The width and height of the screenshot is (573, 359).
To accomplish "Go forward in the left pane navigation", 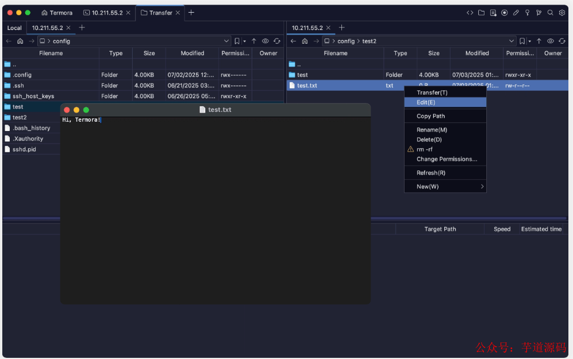I will [x=32, y=41].
